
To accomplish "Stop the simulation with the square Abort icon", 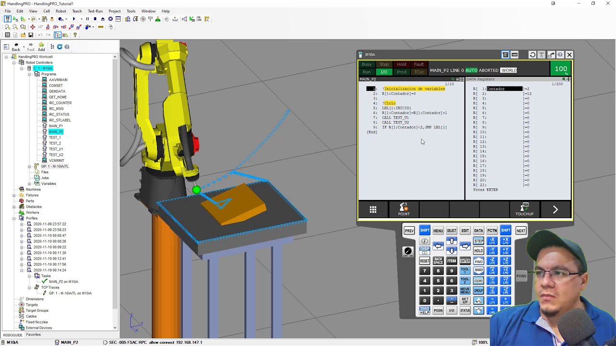I will coord(95,19).
